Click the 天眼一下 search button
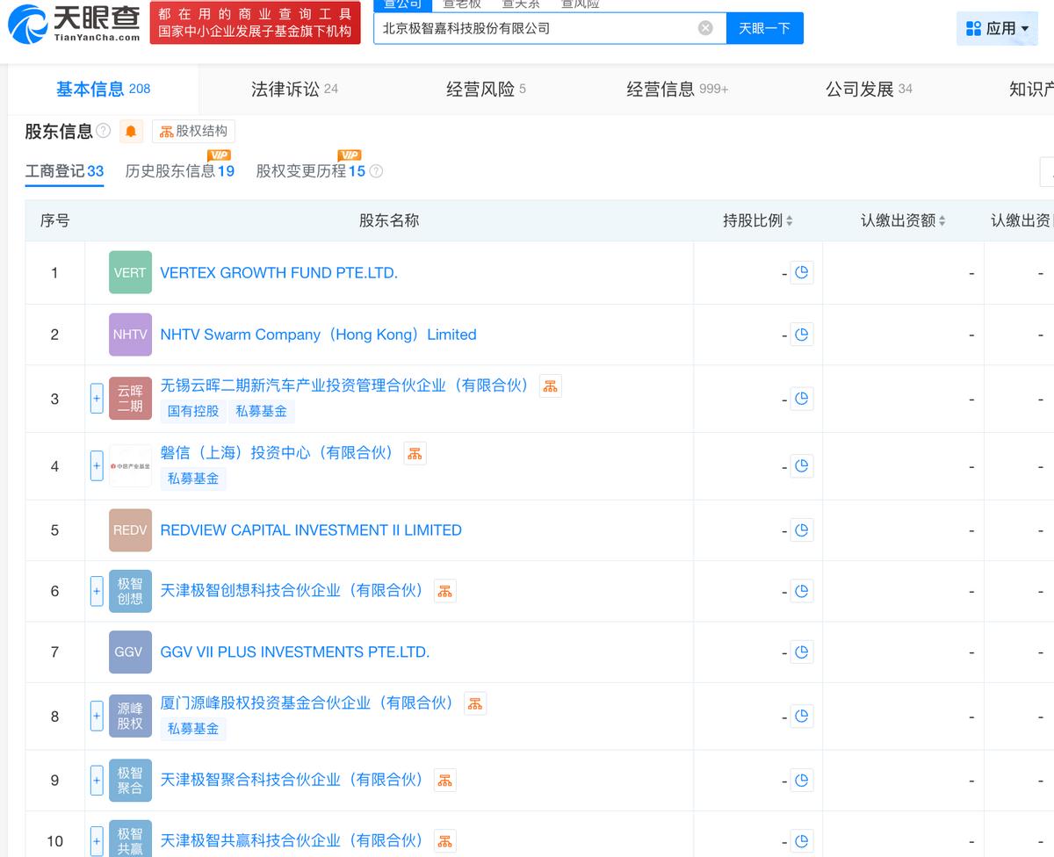1054x857 pixels. [764, 28]
